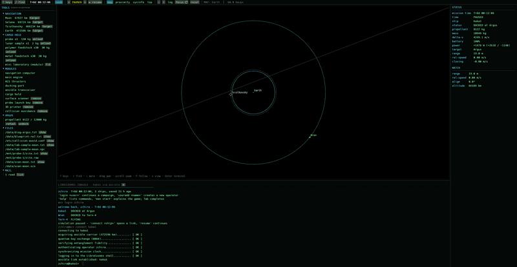Click the Tsiolkovsky diamond marker on map
This screenshot has height=267, width=517.
click(x=231, y=95)
